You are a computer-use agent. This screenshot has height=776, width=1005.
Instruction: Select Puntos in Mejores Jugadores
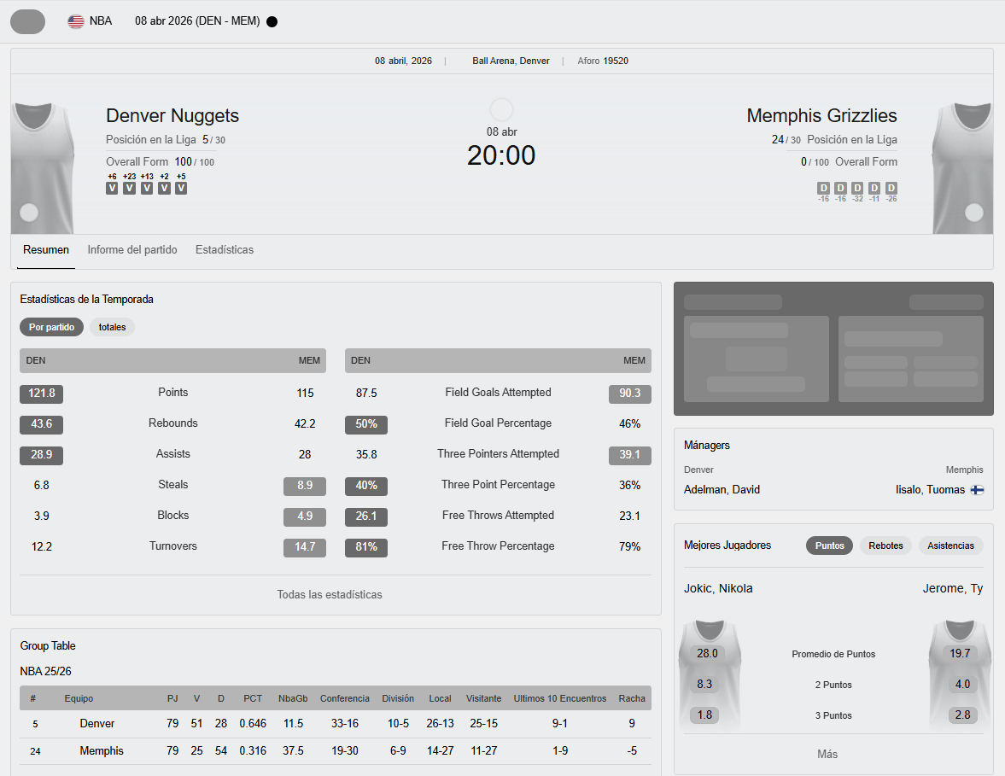(x=829, y=546)
